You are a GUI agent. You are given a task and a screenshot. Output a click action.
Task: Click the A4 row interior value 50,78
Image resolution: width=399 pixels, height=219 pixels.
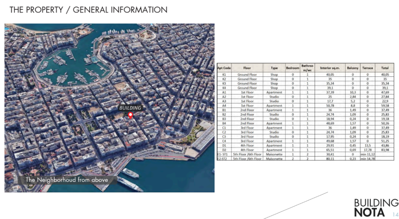point(330,106)
